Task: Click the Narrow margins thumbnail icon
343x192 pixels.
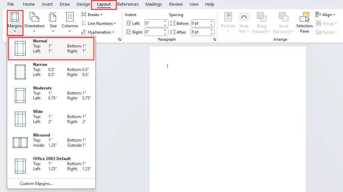Action: [x=20, y=72]
